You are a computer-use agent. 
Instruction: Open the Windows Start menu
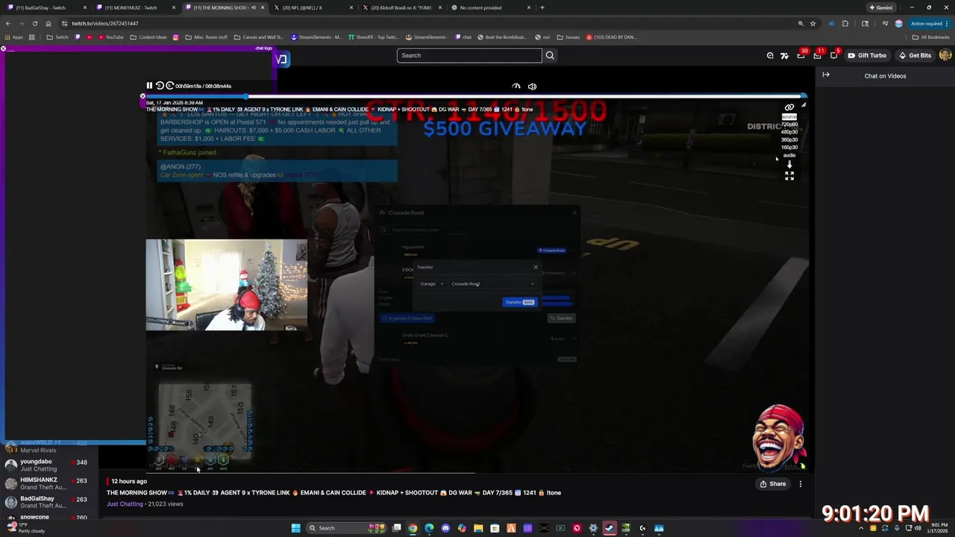pos(296,528)
